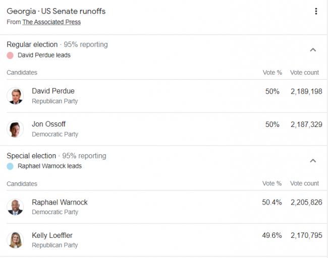Screen dimensions: 328x258
Task: Click the Regular election heading
Action: pyautogui.click(x=32, y=44)
